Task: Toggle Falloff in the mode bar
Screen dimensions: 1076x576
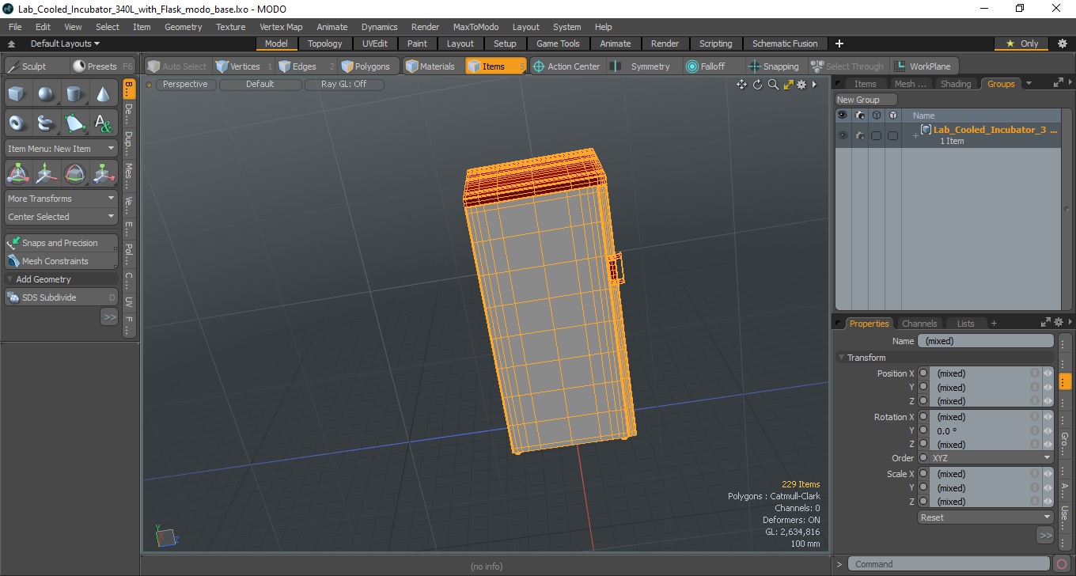Action: (x=706, y=66)
